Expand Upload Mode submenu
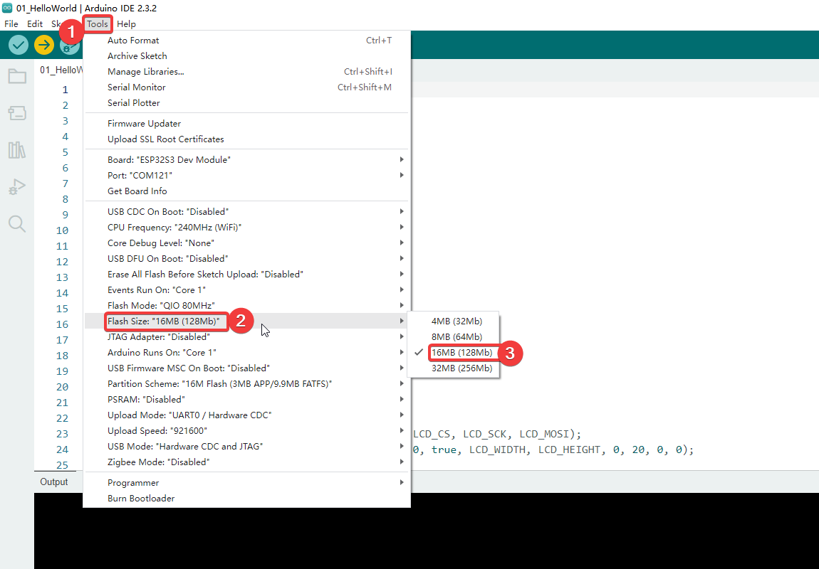819x569 pixels. pyautogui.click(x=246, y=415)
